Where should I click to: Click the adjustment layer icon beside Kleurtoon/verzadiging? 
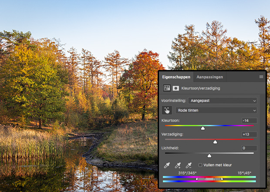point(167,88)
